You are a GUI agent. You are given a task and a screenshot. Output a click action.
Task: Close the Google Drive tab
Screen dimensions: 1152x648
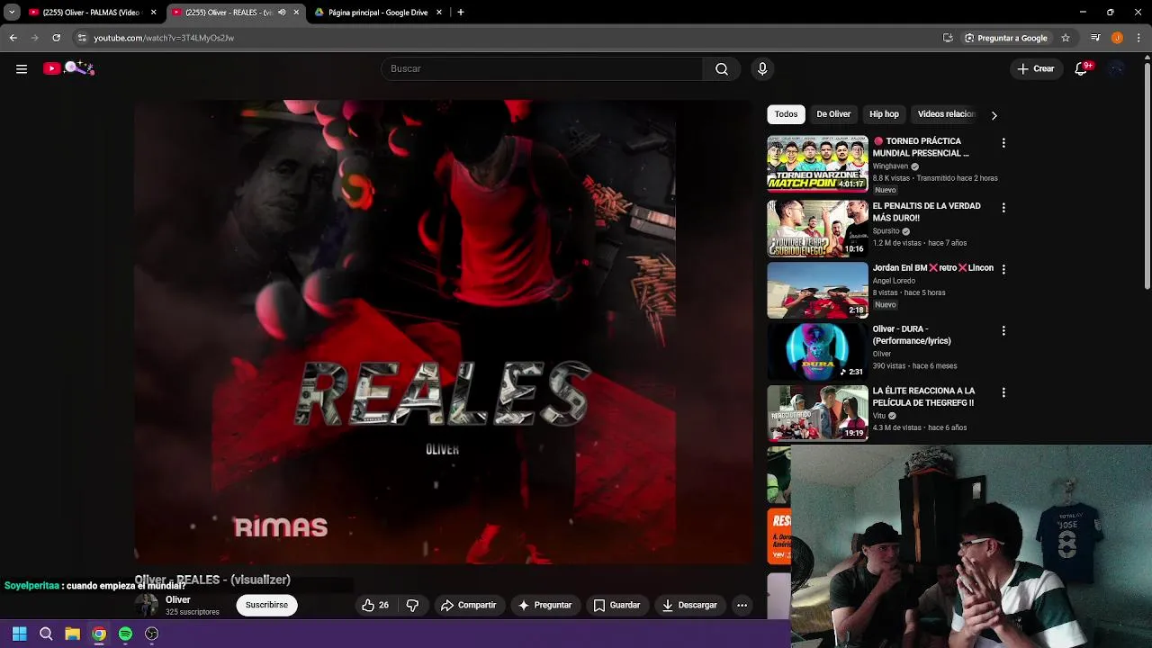click(x=439, y=13)
